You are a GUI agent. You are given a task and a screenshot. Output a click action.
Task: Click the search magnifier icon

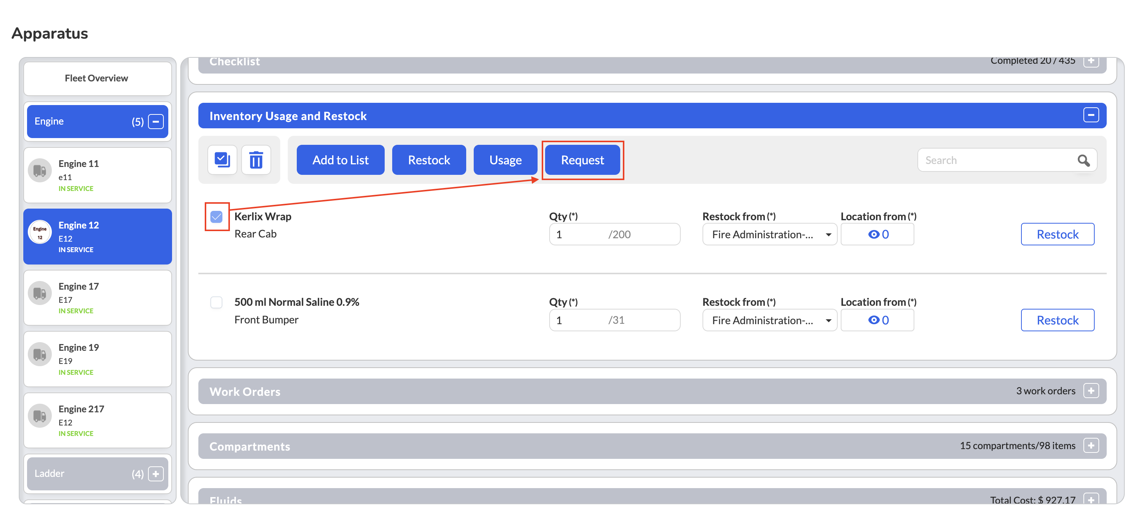(x=1083, y=160)
